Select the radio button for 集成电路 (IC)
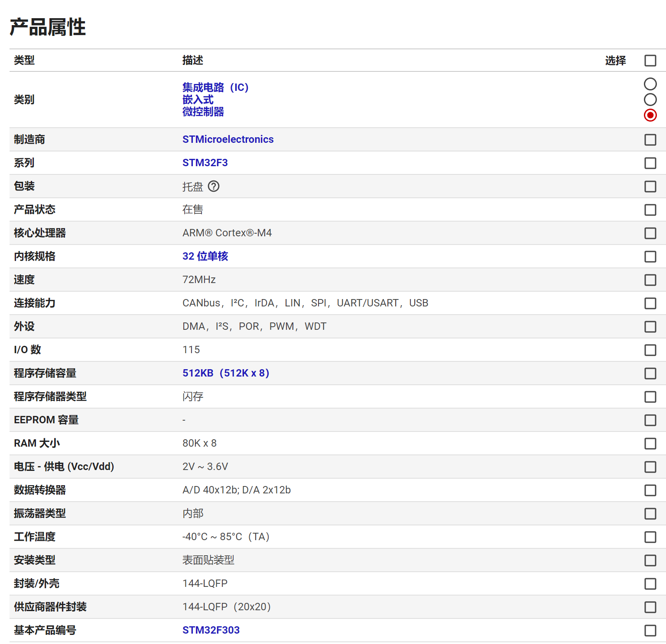The image size is (666, 644). 650,84
